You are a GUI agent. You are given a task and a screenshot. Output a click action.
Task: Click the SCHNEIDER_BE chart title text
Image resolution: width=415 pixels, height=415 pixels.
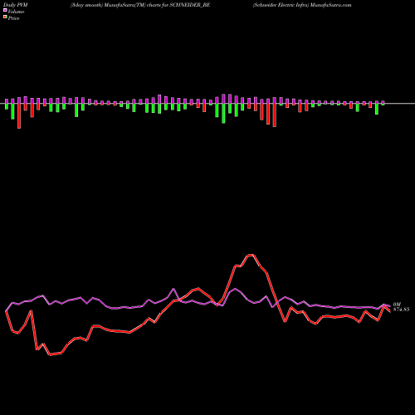pos(140,5)
